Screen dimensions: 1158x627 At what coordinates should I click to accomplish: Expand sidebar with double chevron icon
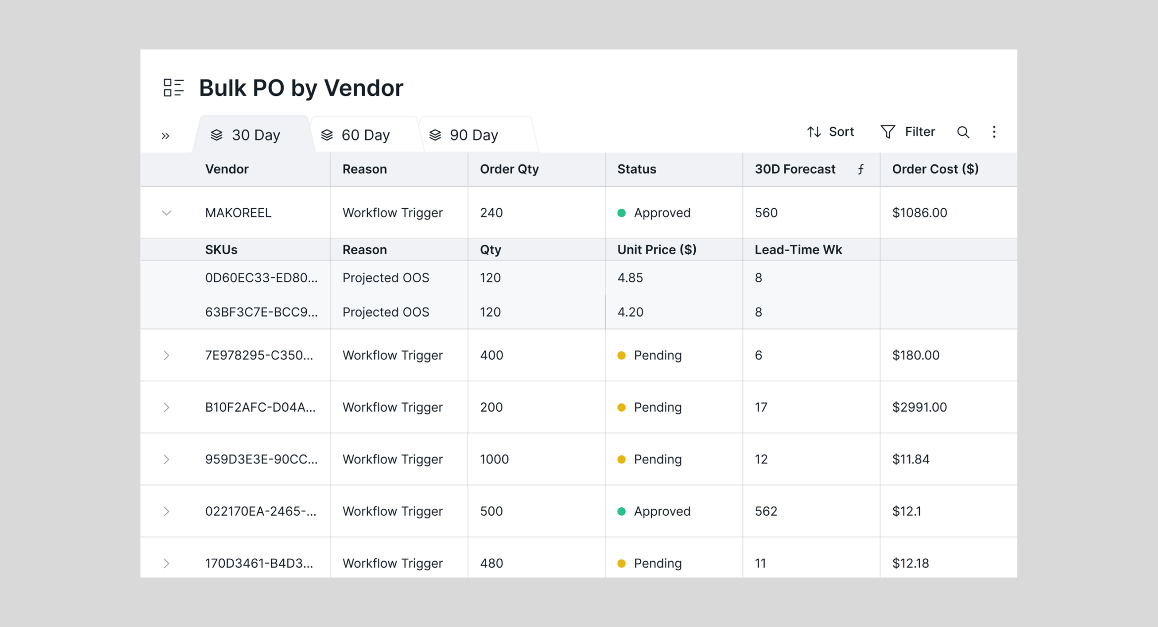[x=165, y=135]
